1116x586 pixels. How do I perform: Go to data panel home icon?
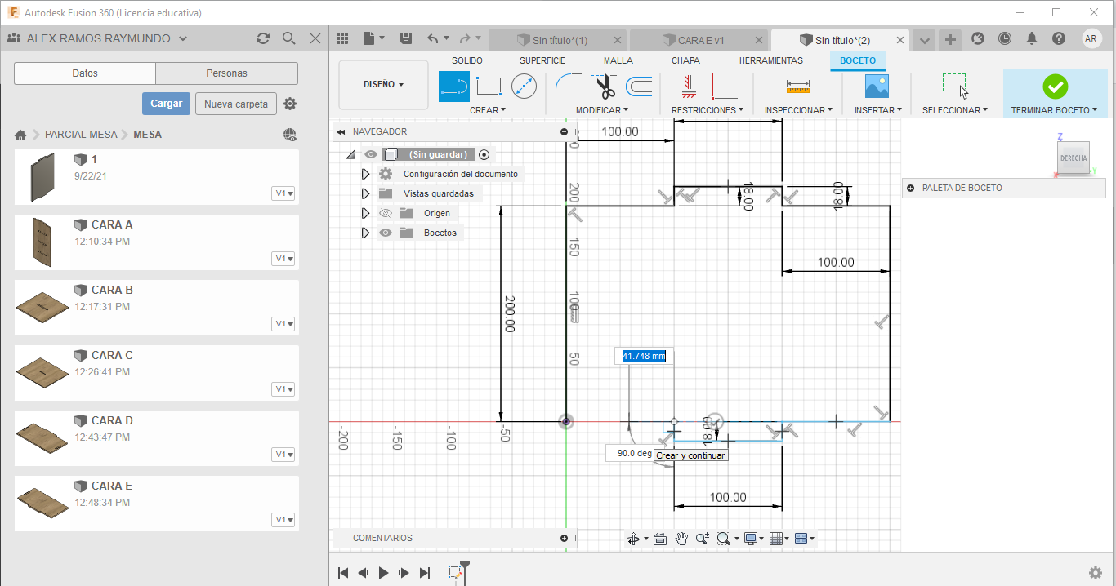pos(20,135)
